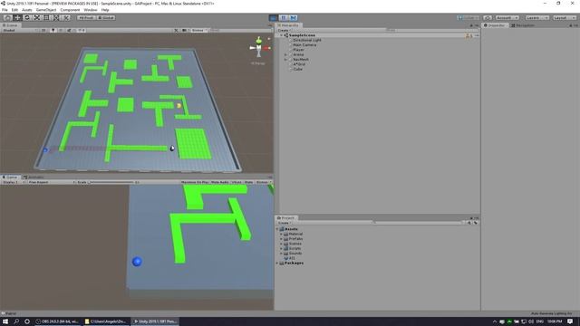
Task: Expand the Material folder
Action: (x=282, y=234)
